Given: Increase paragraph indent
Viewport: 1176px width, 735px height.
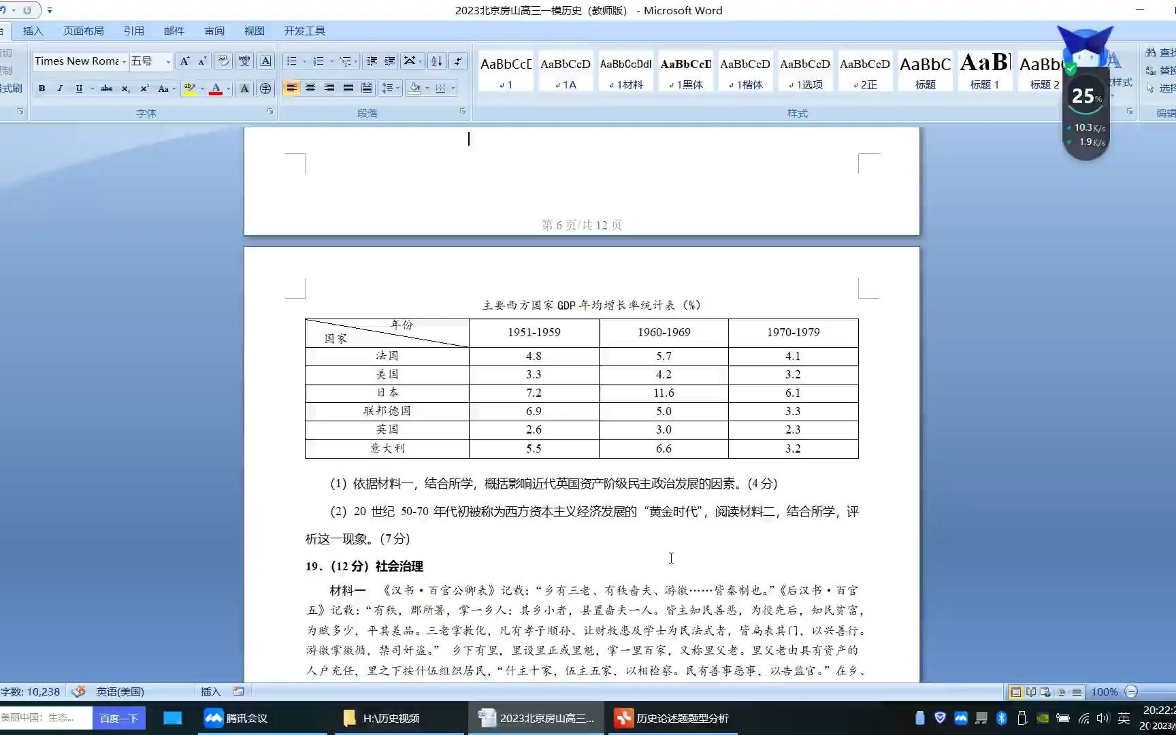Looking at the screenshot, I should [390, 61].
